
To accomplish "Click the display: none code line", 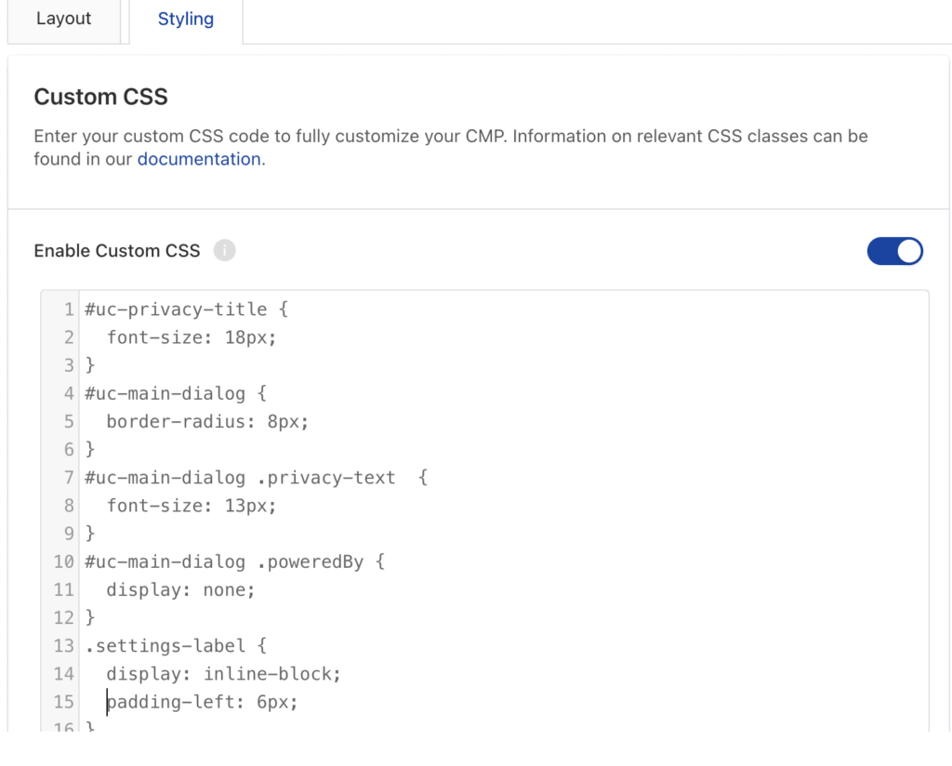I will (x=180, y=589).
